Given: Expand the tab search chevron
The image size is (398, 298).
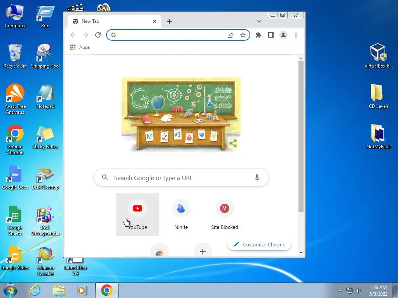Looking at the screenshot, I should pos(259,21).
